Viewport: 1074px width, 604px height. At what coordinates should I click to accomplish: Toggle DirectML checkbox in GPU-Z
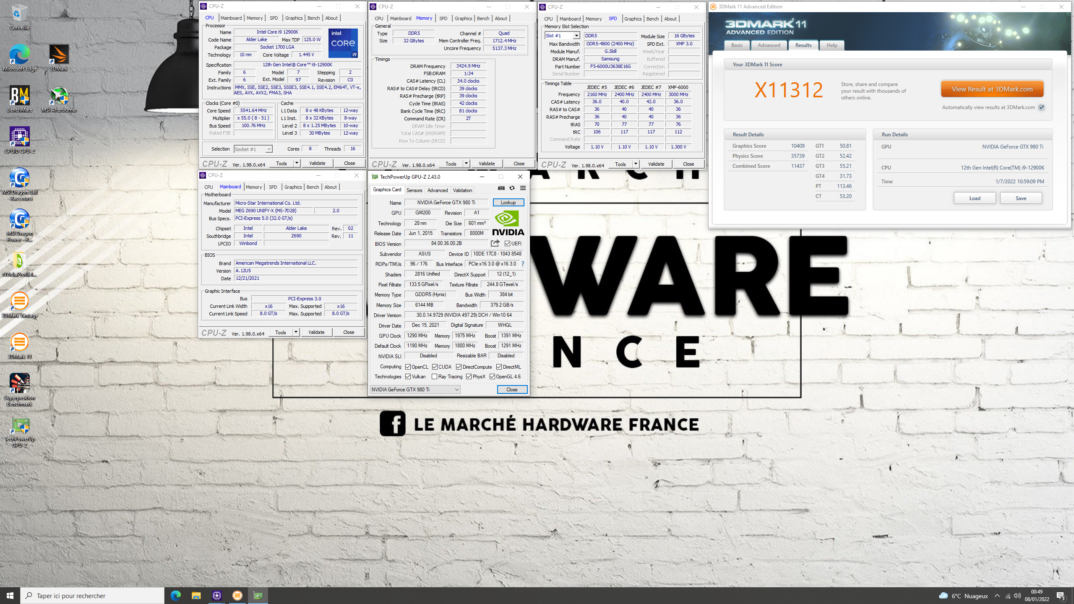pos(499,367)
